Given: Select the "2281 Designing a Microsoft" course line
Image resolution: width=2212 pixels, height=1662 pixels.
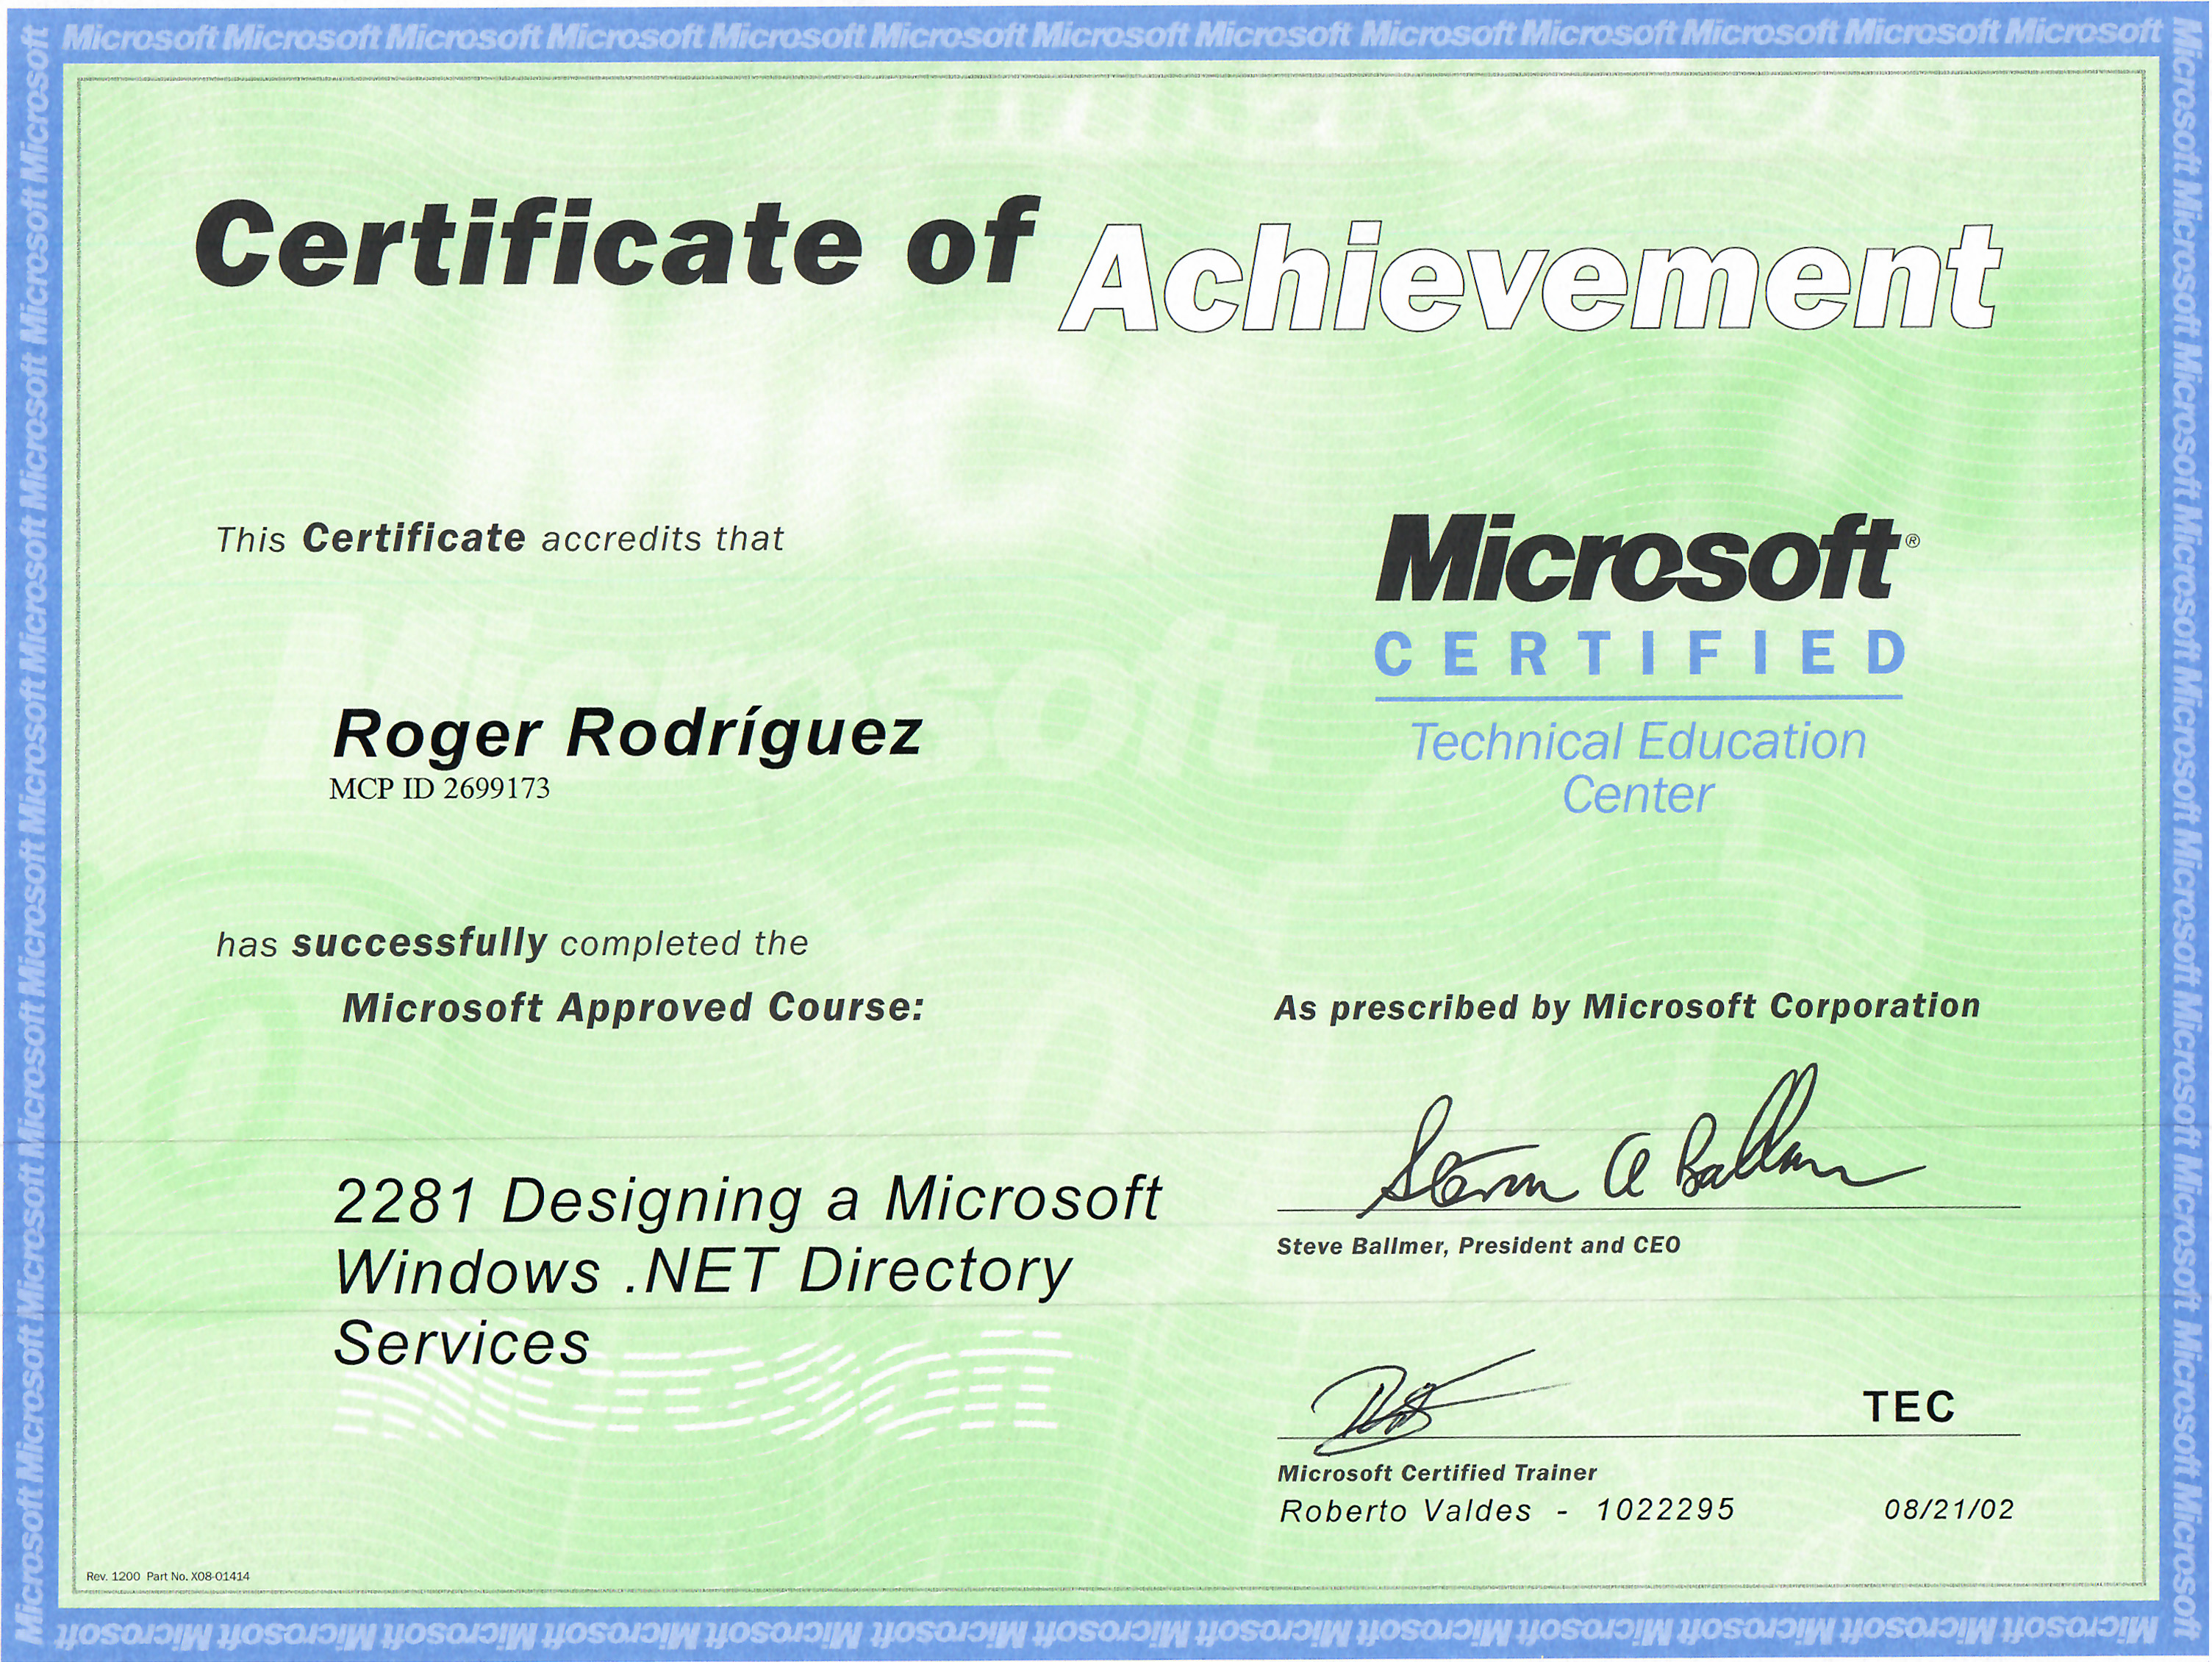Looking at the screenshot, I should pyautogui.click(x=747, y=1200).
